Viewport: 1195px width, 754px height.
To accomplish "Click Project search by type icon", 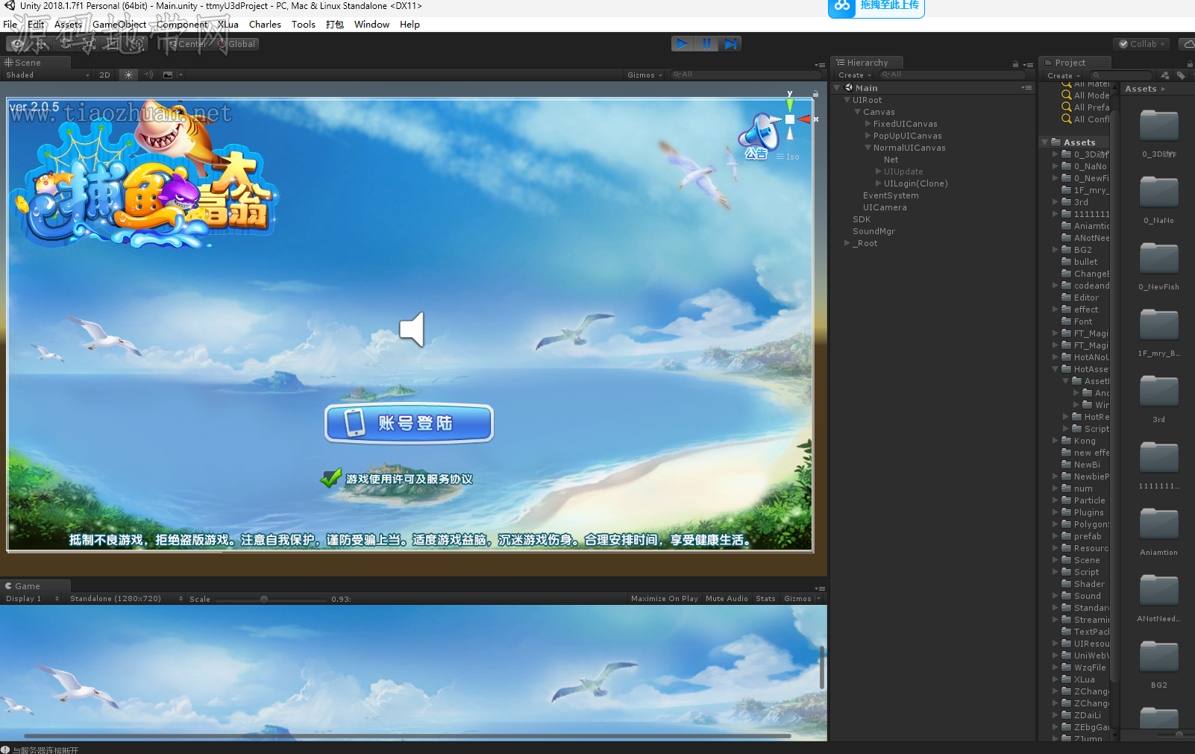I will 1165,75.
